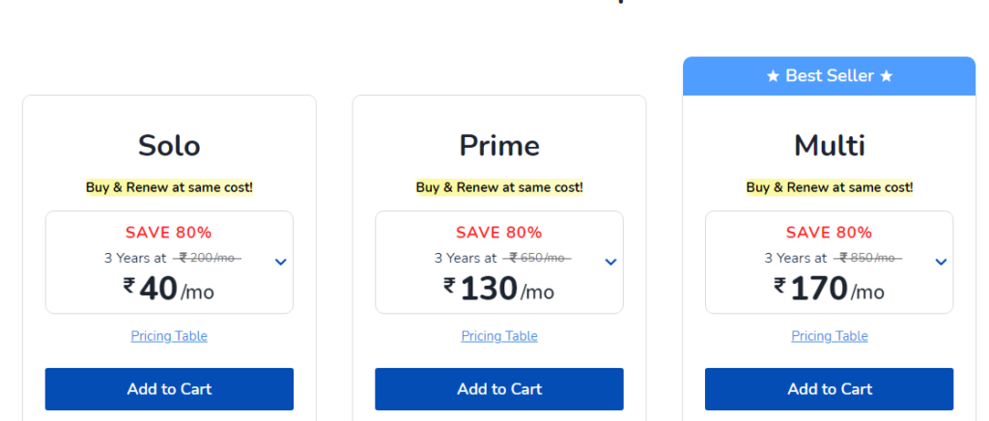Viewport: 989px width, 421px height.
Task: Expand the Multi plan duration chevron
Action: point(941,262)
